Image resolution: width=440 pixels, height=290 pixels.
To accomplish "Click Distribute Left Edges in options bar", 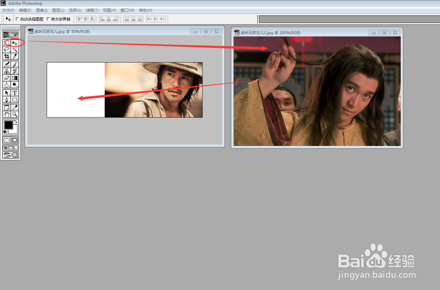I will (x=149, y=19).
